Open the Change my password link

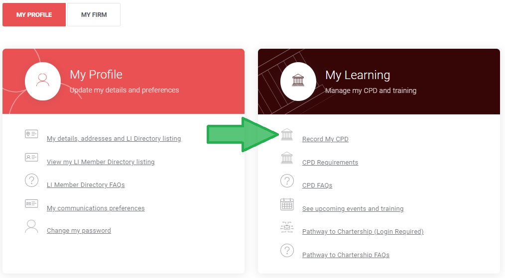click(x=79, y=231)
